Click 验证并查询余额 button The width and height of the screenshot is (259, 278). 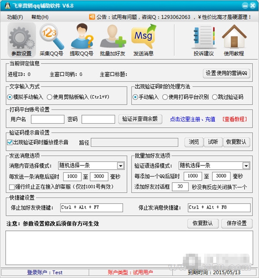point(140,119)
